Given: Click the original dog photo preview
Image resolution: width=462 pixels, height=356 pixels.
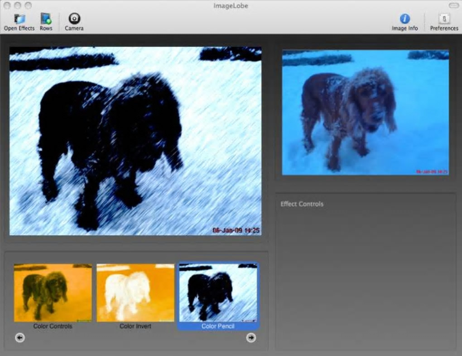Looking at the screenshot, I should click(x=366, y=112).
